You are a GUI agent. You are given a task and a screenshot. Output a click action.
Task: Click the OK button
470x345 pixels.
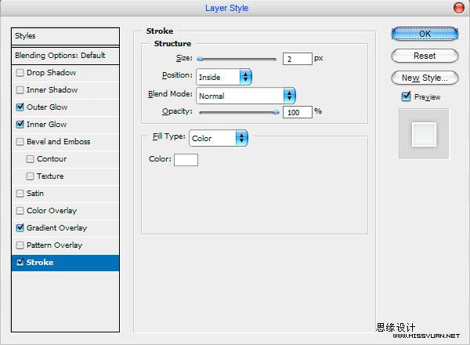(x=425, y=34)
